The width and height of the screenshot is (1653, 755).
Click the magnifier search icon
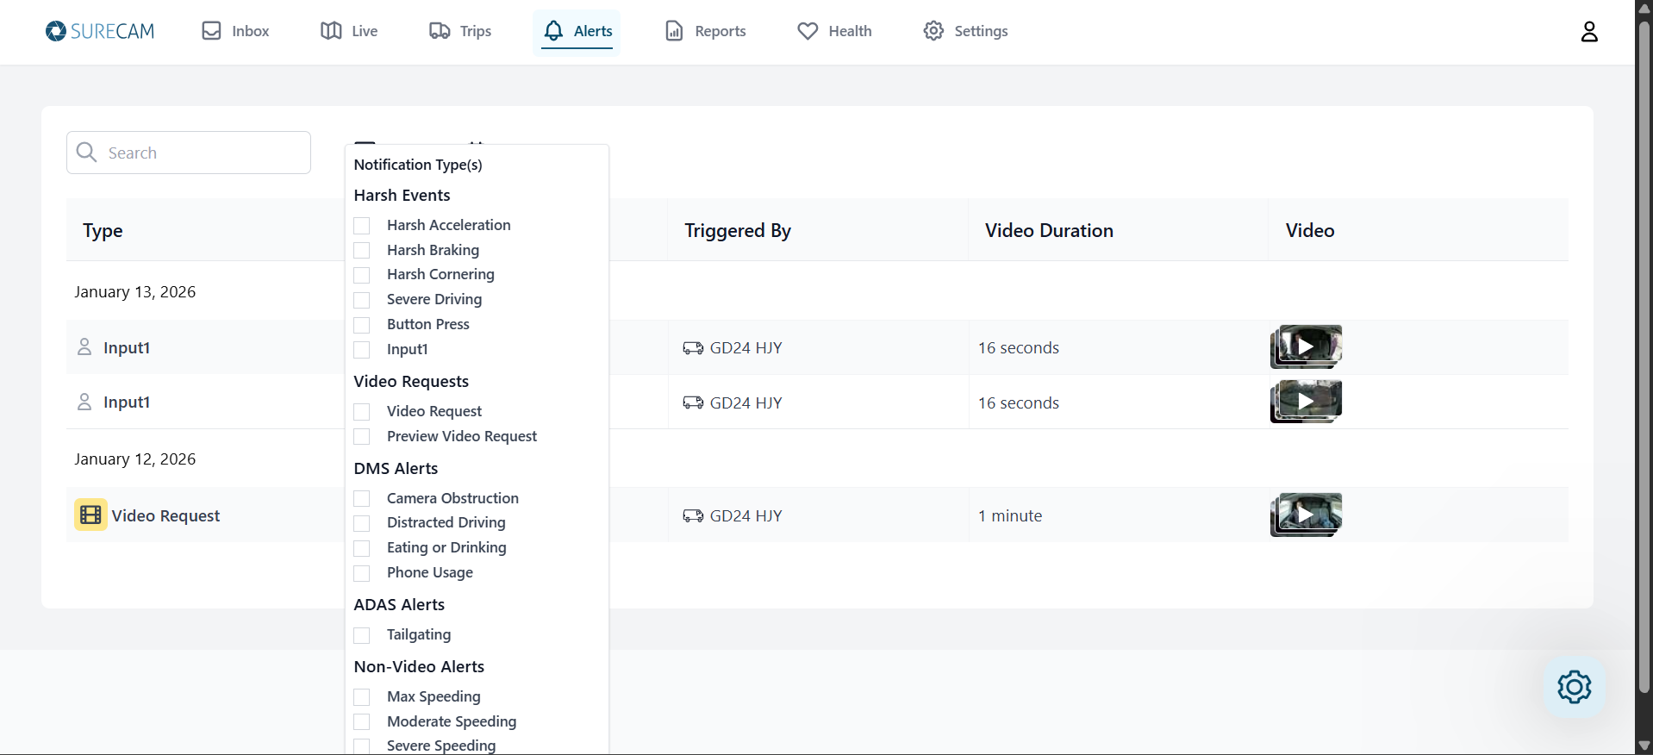coord(87,153)
